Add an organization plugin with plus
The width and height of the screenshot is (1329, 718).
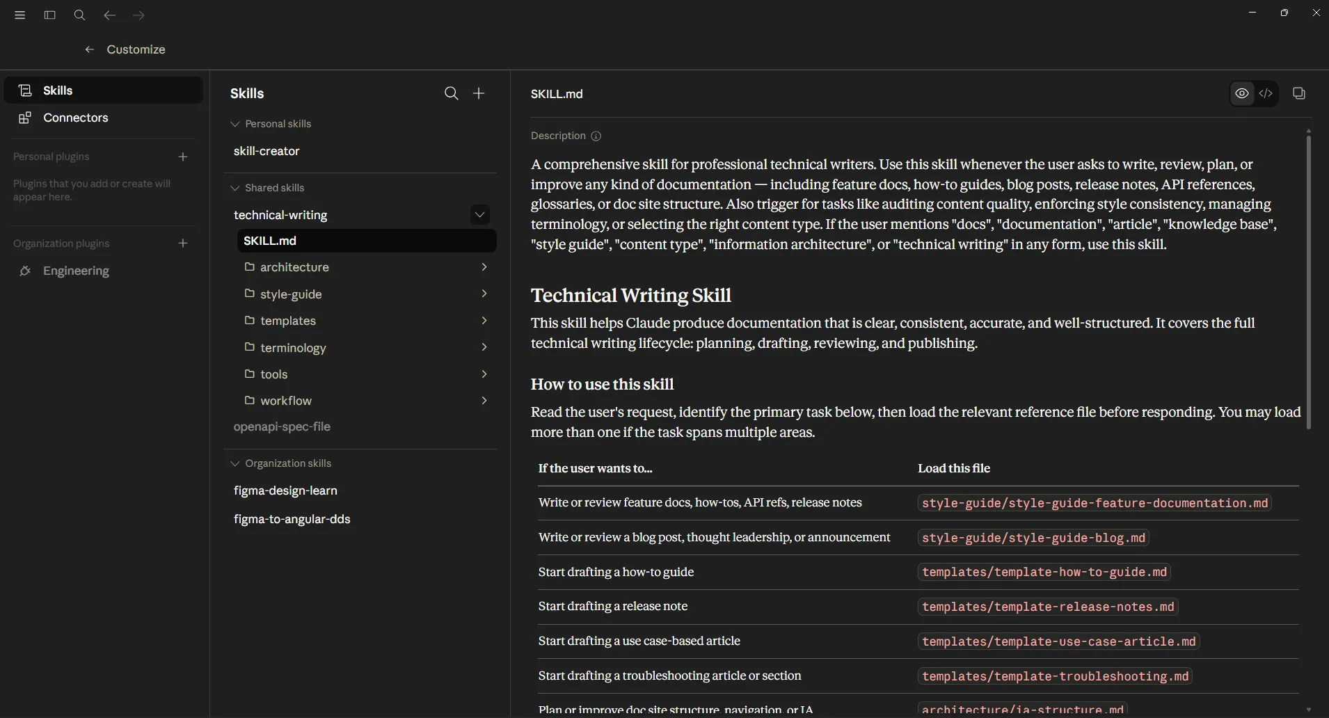183,244
